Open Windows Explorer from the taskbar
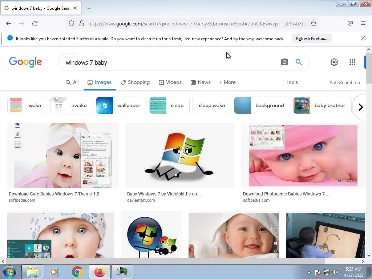Image resolution: width=372 pixels, height=279 pixels. [x=32, y=272]
